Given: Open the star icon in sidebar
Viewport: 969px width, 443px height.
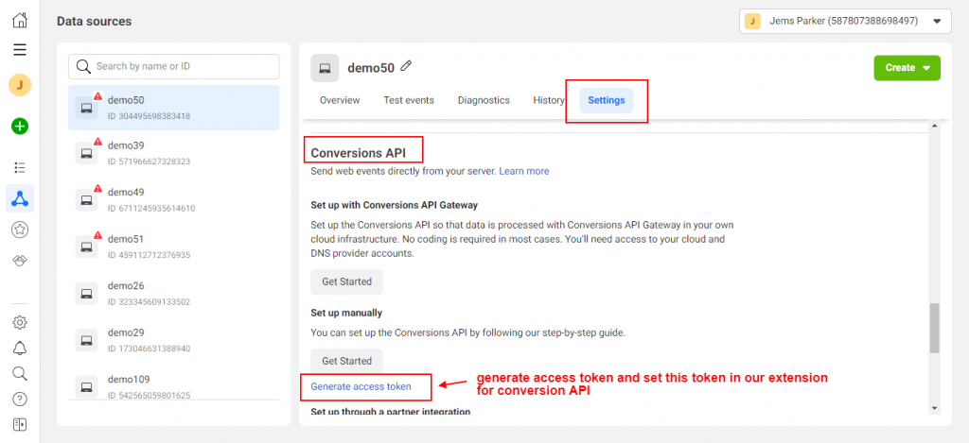Looking at the screenshot, I should coord(20,230).
